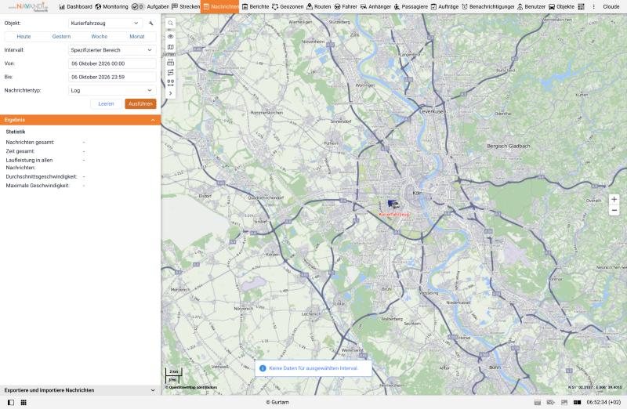Image resolution: width=627 pixels, height=409 pixels.
Task: Click the Ausführen button
Action: pos(140,104)
